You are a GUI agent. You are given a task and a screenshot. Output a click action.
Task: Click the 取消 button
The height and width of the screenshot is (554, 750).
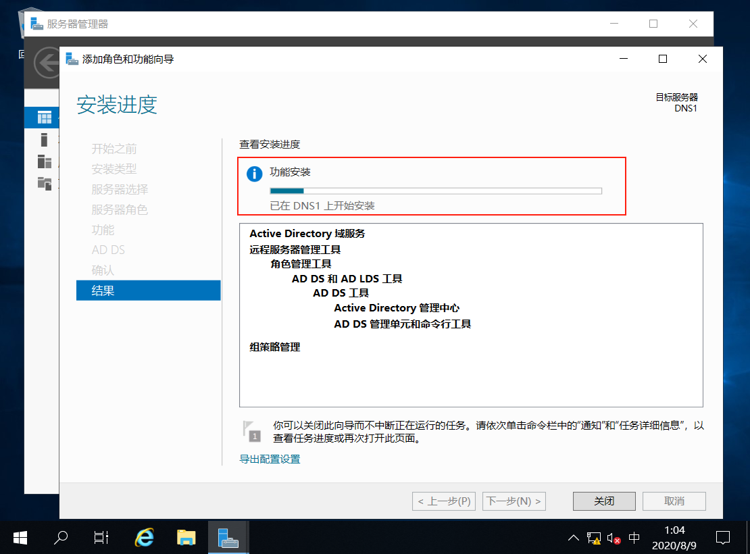click(674, 501)
